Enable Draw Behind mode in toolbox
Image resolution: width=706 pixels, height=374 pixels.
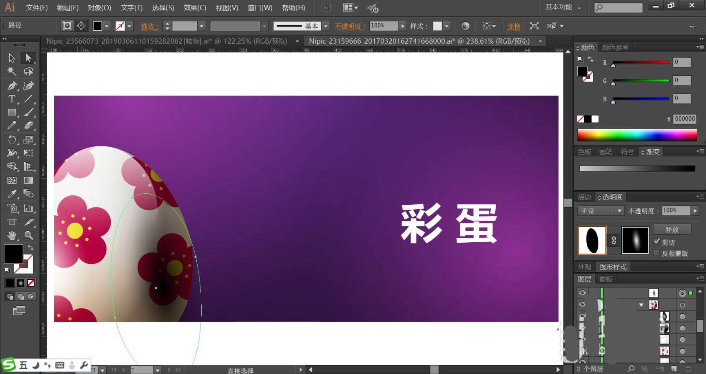point(20,296)
